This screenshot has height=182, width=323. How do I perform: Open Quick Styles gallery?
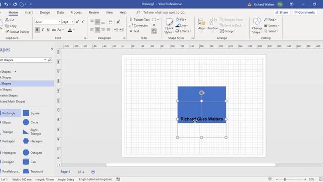169,26
